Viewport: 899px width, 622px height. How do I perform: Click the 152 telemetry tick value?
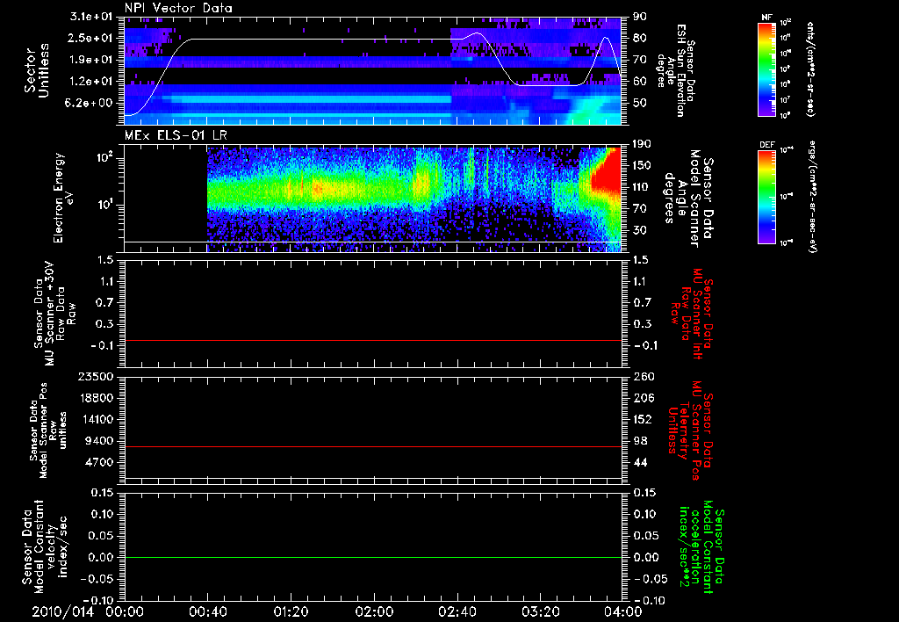point(642,419)
